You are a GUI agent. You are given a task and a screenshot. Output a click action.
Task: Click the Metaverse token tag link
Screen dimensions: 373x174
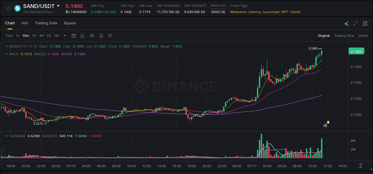(x=238, y=12)
